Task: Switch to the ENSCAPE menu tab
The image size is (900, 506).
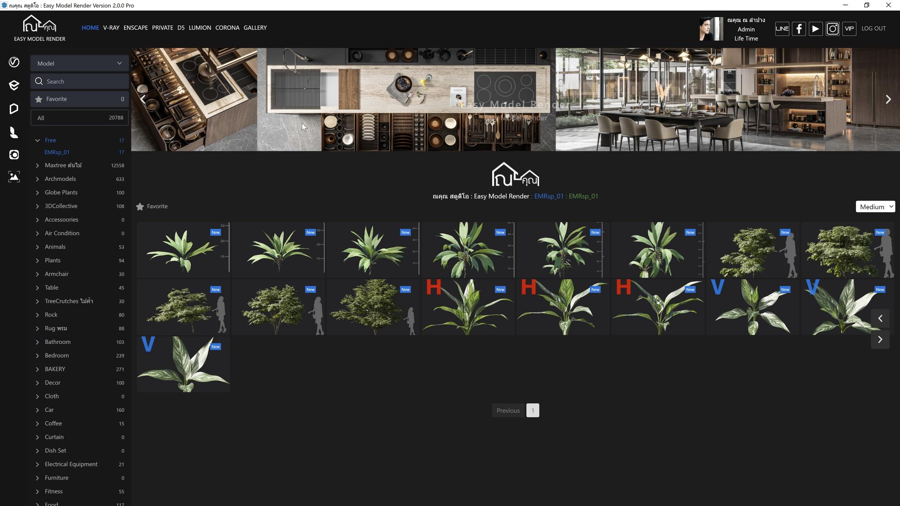Action: [135, 28]
